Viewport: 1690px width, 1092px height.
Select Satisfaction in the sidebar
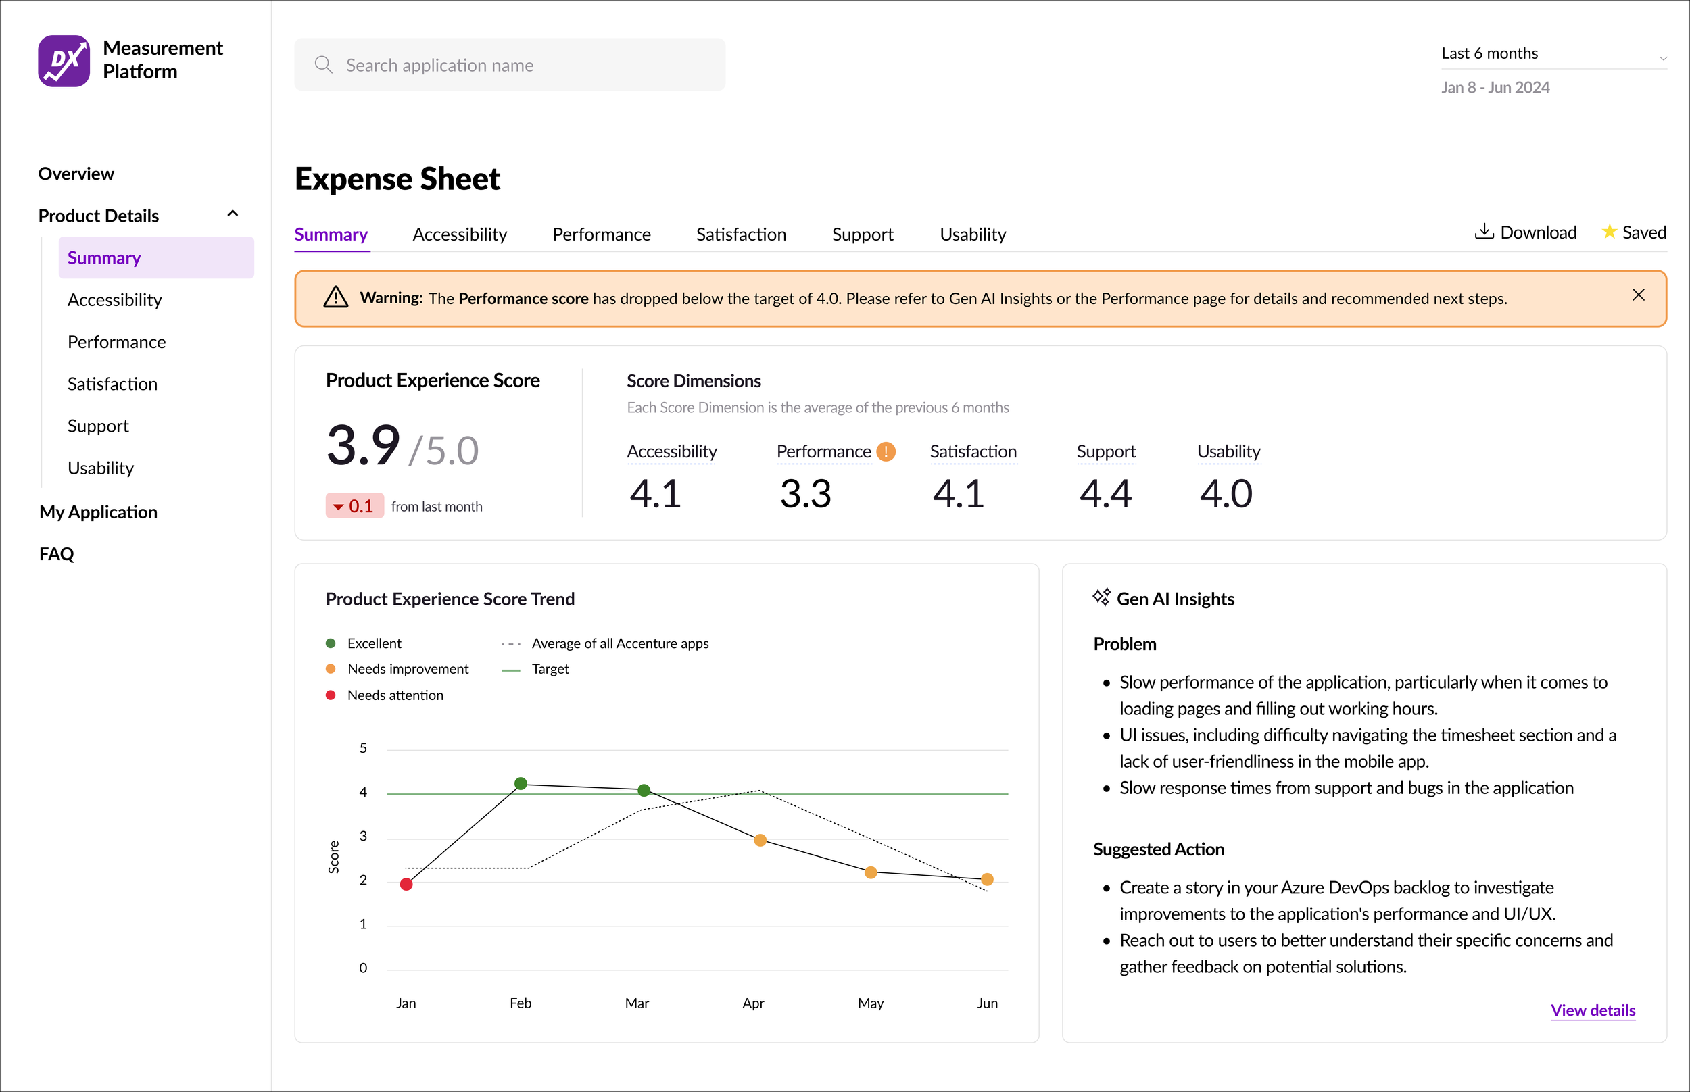tap(113, 384)
